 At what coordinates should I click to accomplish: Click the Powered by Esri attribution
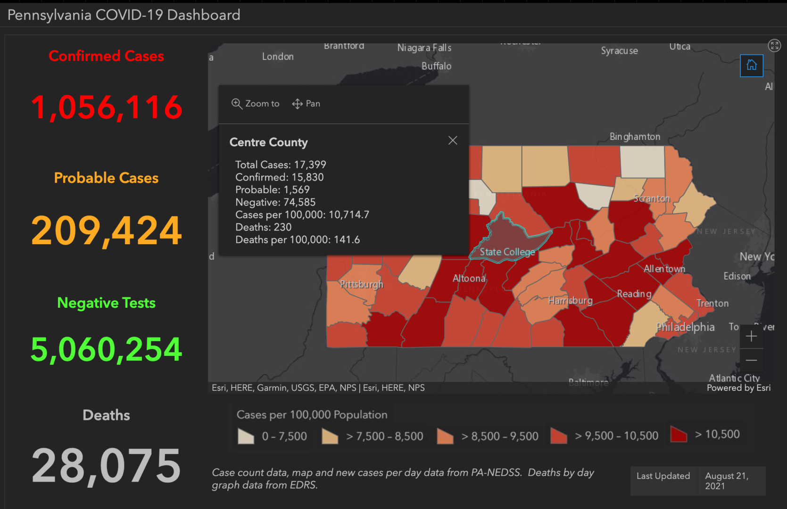[738, 388]
